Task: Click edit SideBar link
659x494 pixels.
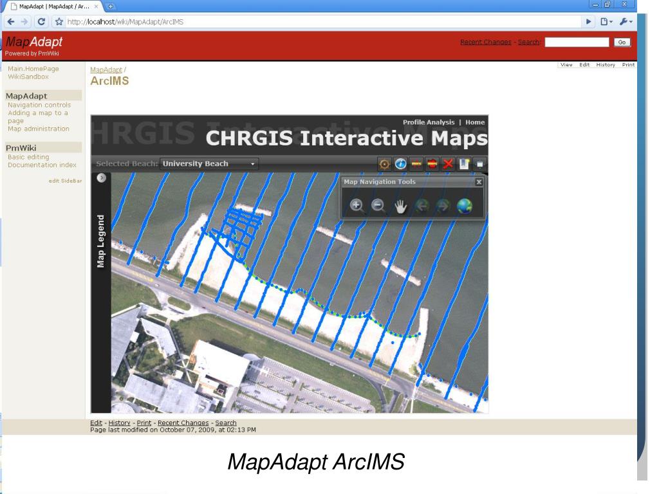Action: [65, 181]
